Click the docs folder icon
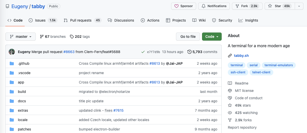Screen dimensions: 307x133 (x=12, y=101)
